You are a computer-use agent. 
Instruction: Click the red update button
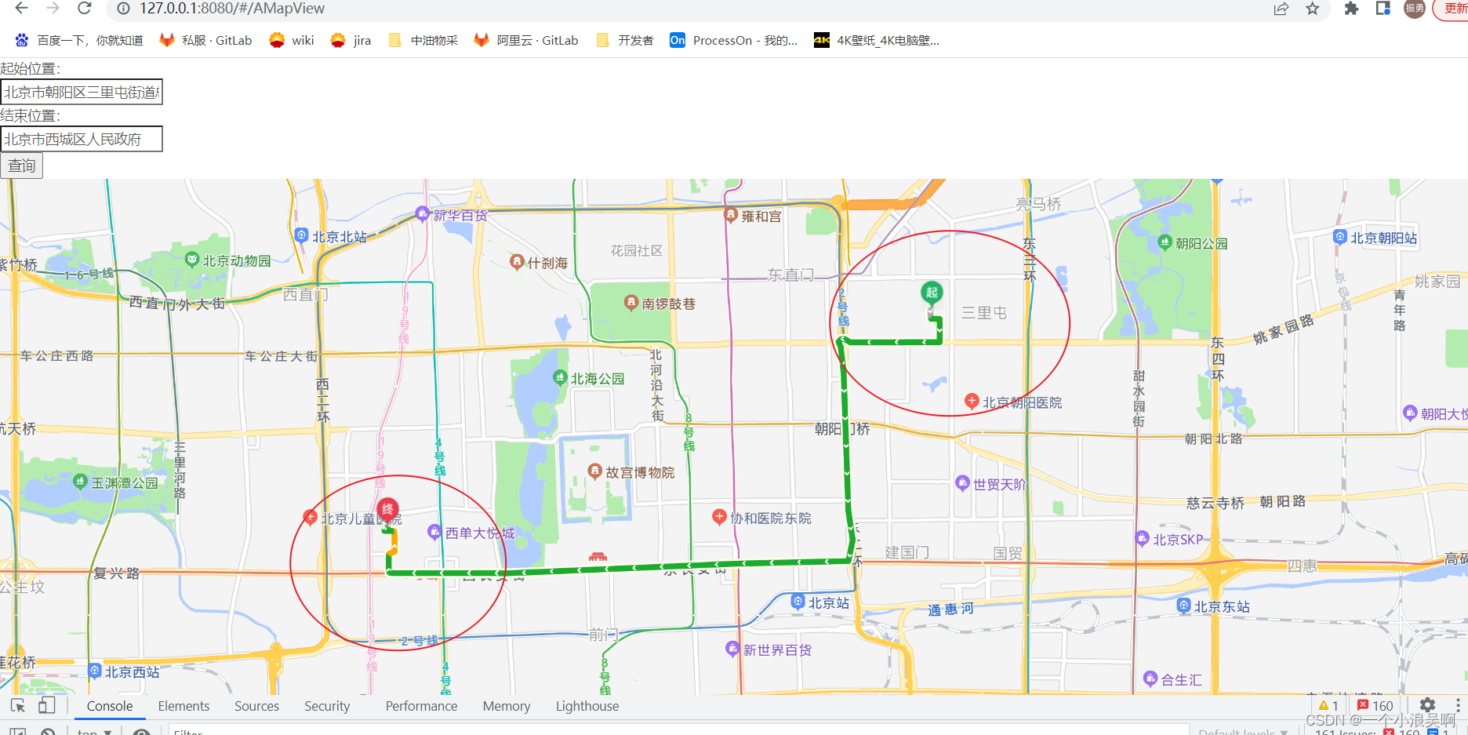coord(1452,9)
